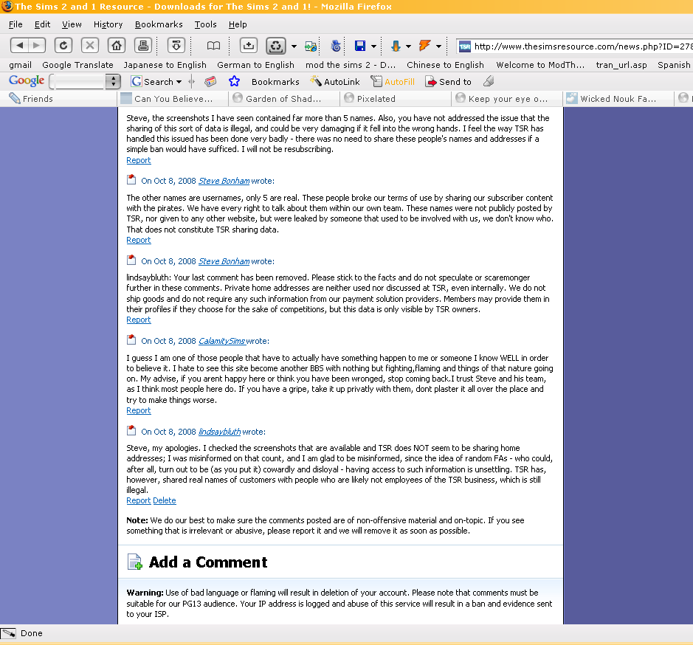Open the dropdown beside the recycle button
The image size is (693, 645).
[294, 46]
